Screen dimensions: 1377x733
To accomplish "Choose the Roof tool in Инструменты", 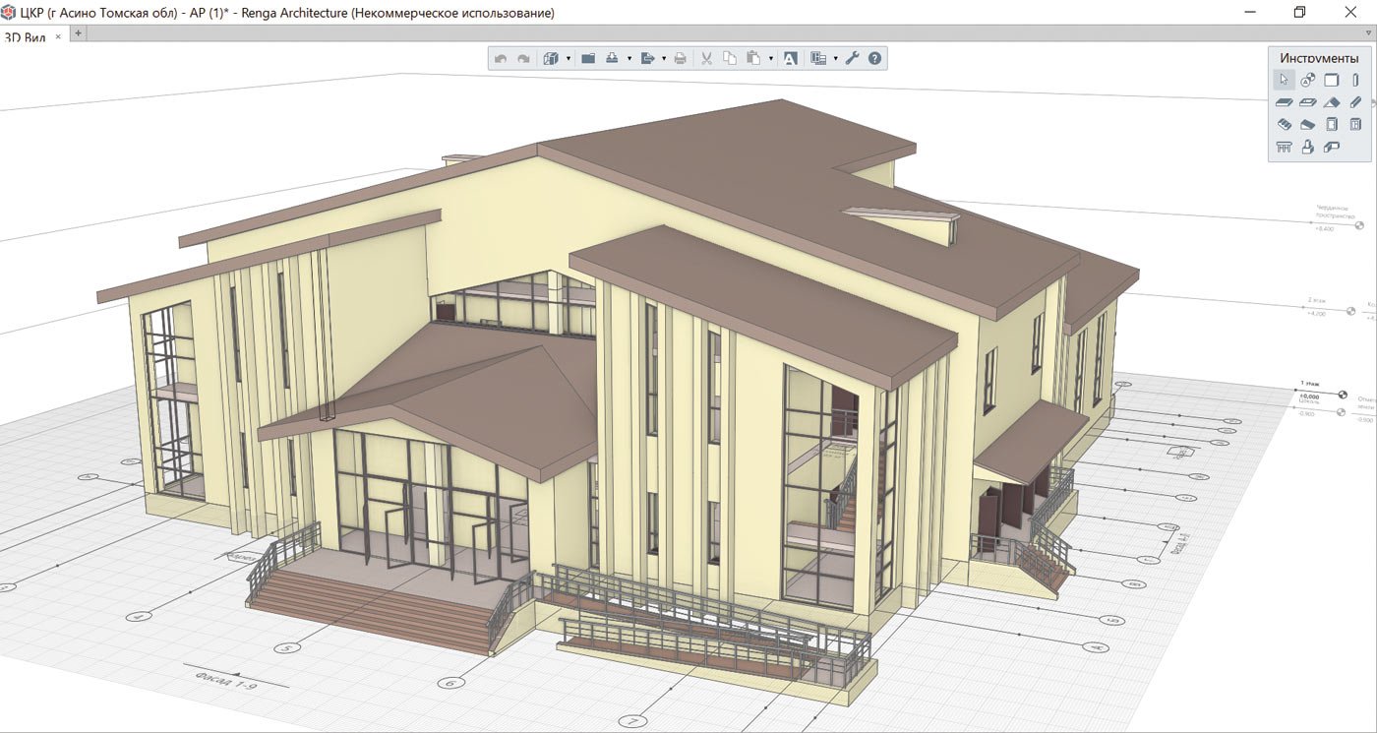I will point(1332,102).
